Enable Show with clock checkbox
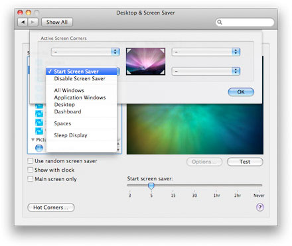This screenshot has width=292, height=246. pos(31,170)
